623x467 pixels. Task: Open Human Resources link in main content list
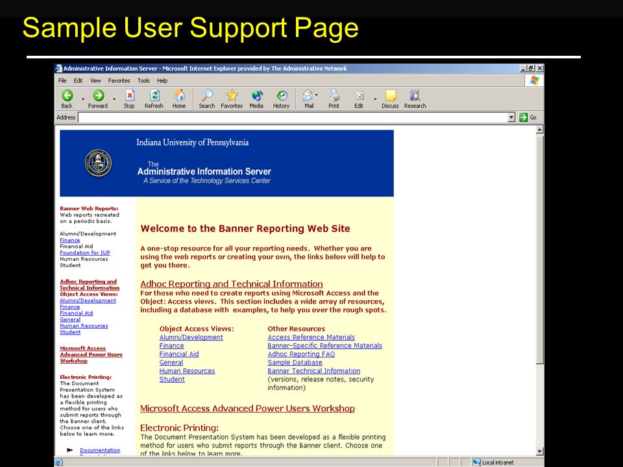coord(187,371)
